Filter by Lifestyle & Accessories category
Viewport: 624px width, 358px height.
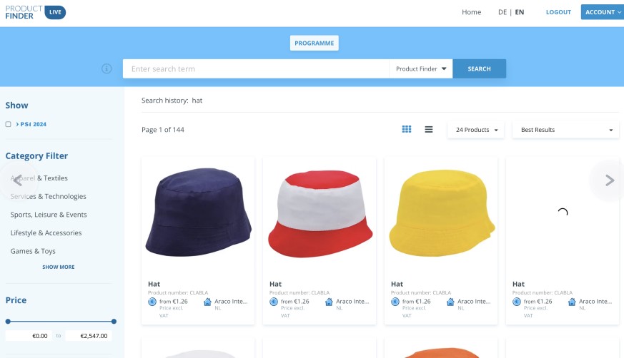[x=46, y=233]
